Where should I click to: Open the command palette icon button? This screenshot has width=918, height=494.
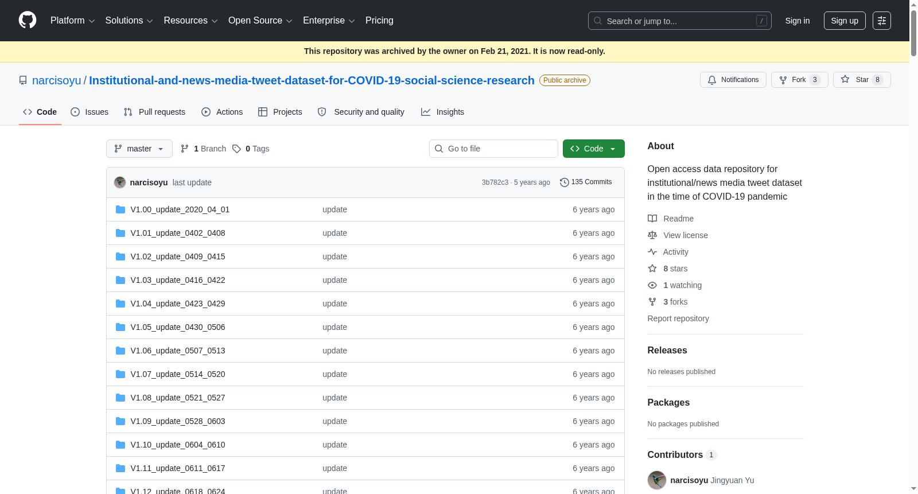(x=881, y=21)
